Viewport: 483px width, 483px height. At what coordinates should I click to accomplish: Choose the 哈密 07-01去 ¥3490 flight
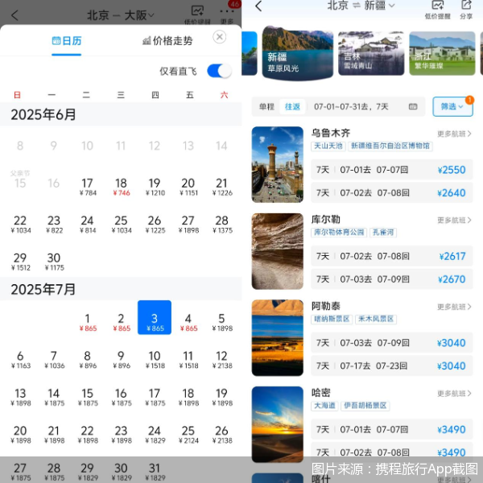pos(391,429)
